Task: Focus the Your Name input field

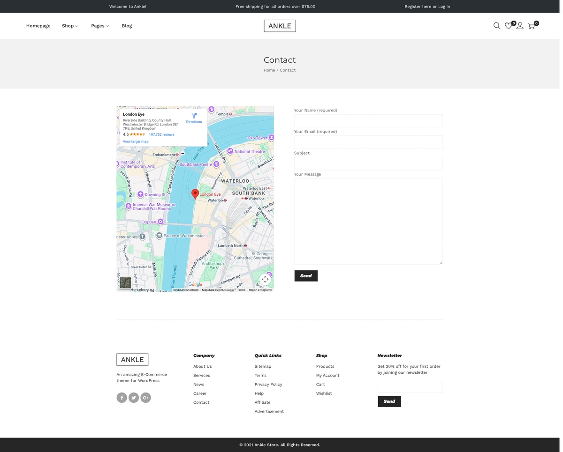Action: 368,121
